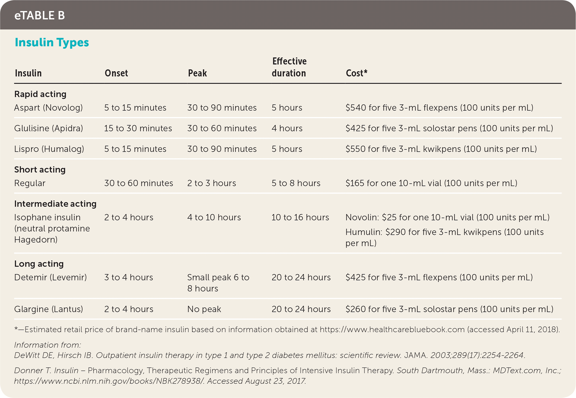The height and width of the screenshot is (398, 576).
Task: Select the "Aspart (Novolog)" row name
Action: (48, 108)
